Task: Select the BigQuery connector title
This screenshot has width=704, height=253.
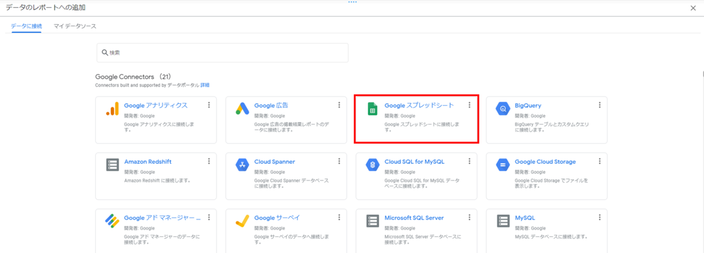Action: click(x=528, y=105)
